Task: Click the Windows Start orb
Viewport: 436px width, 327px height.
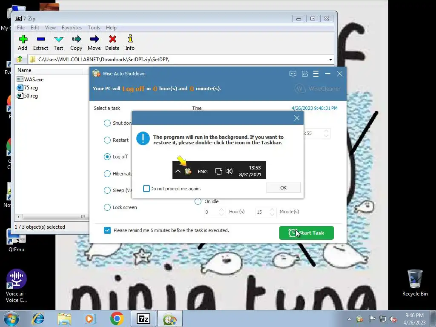Action: click(11, 318)
